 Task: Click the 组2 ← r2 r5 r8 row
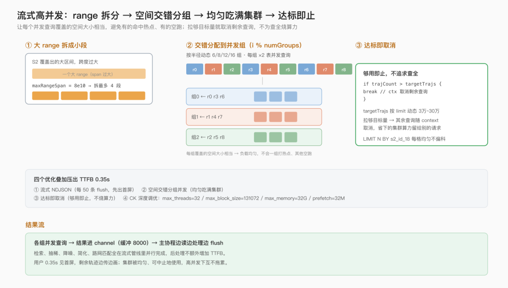(254, 137)
